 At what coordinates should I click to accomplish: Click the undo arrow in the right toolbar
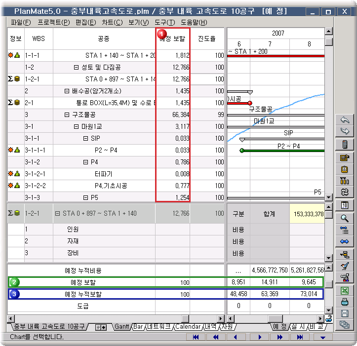(345, 120)
